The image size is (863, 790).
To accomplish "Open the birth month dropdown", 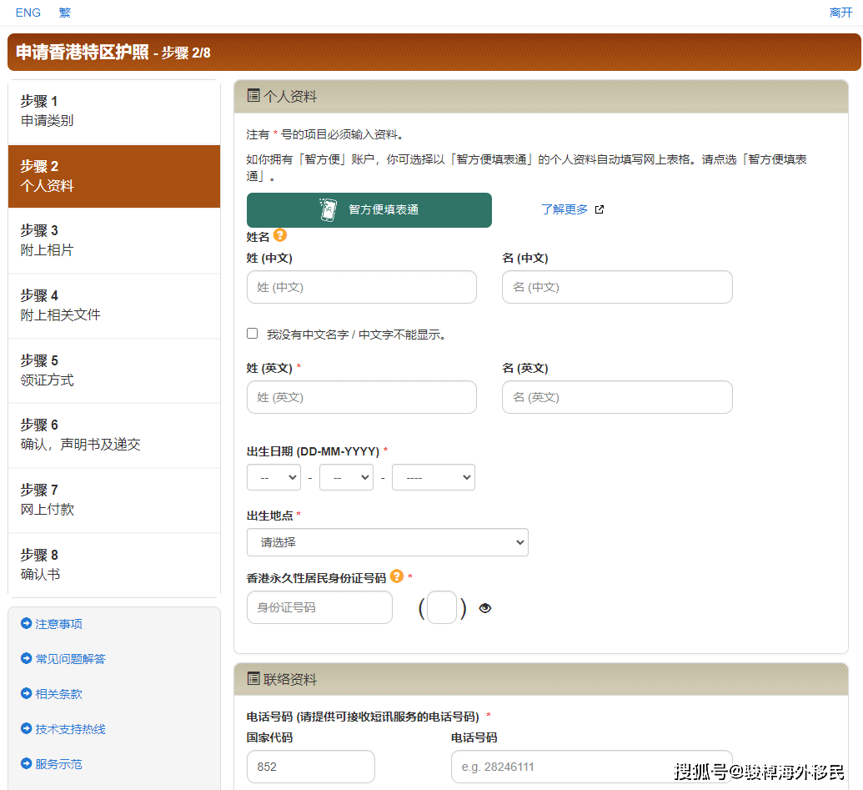I will click(x=346, y=477).
